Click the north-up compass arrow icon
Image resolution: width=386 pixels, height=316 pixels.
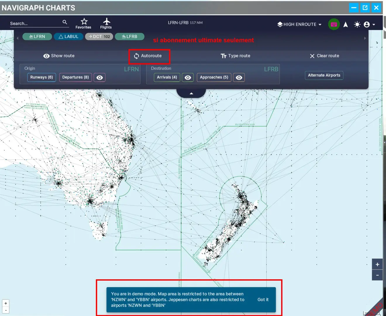click(x=346, y=25)
